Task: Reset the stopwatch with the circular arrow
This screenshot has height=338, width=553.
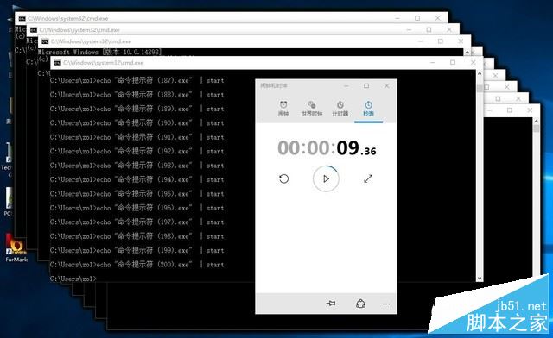Action: point(284,178)
